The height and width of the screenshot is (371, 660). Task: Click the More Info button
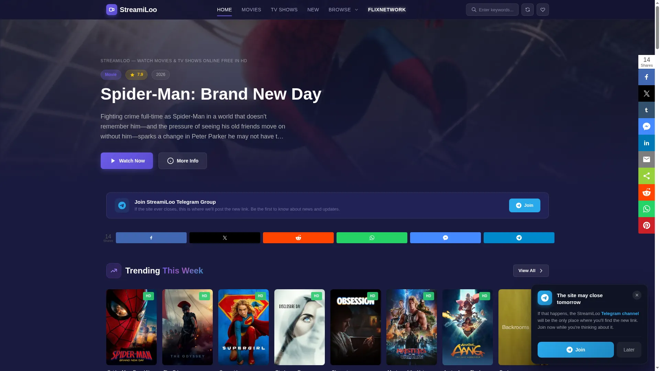[x=183, y=161]
